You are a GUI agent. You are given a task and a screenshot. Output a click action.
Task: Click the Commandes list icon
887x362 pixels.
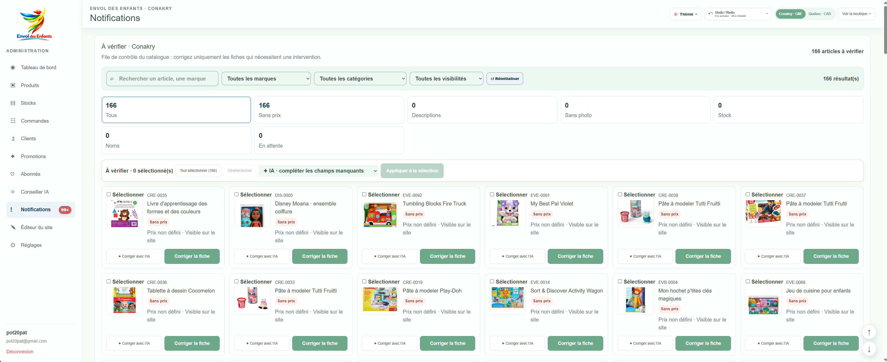click(x=13, y=121)
